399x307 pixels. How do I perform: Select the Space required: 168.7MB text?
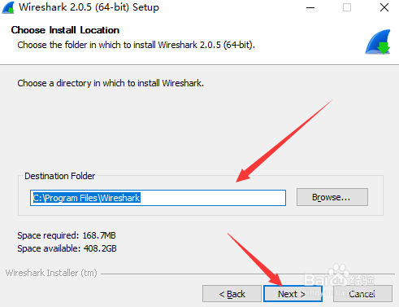tap(67, 235)
